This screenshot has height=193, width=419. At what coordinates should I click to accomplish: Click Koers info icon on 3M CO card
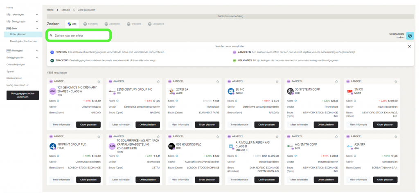355,101
